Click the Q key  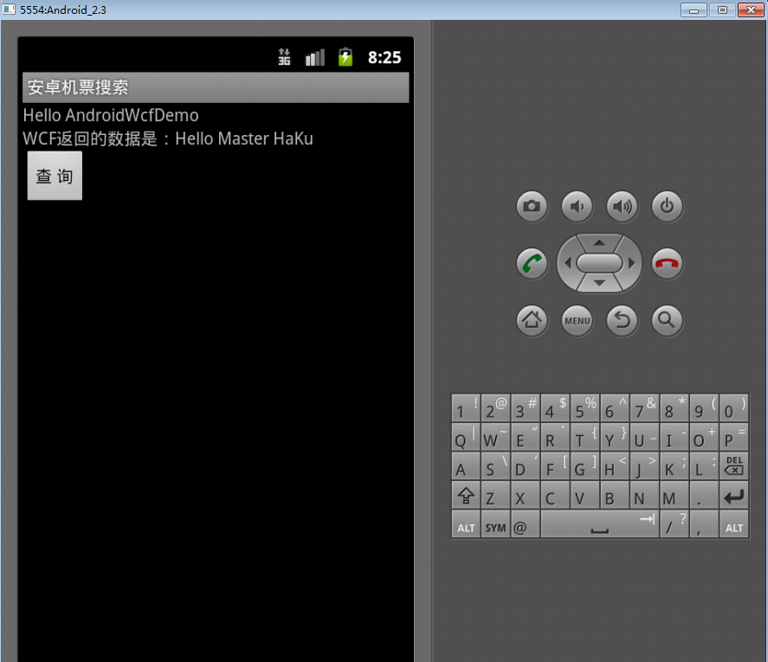pyautogui.click(x=466, y=437)
